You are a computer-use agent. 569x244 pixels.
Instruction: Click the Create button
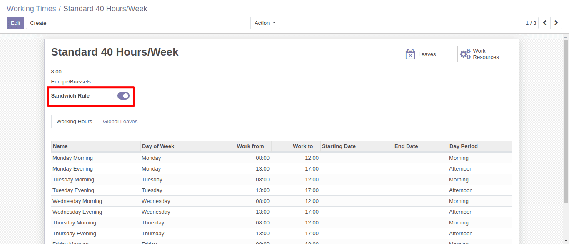[38, 23]
